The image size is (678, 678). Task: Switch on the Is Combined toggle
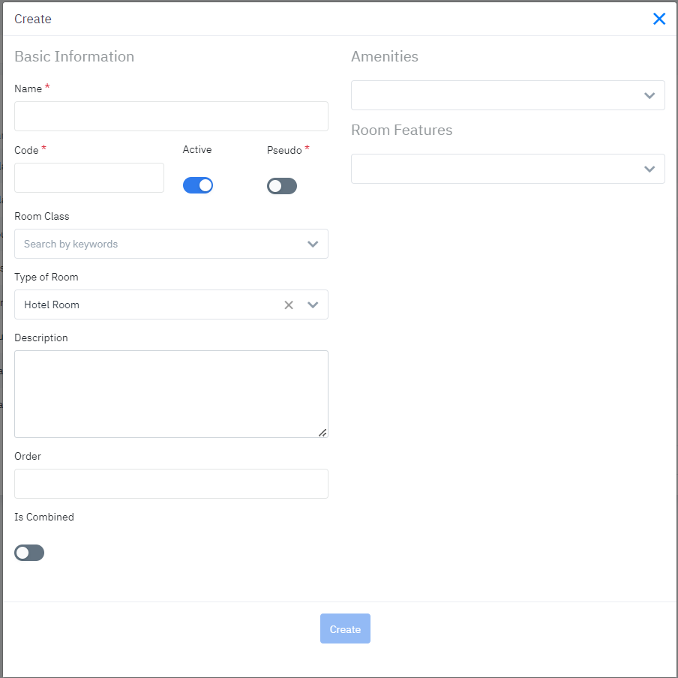pyautogui.click(x=29, y=553)
